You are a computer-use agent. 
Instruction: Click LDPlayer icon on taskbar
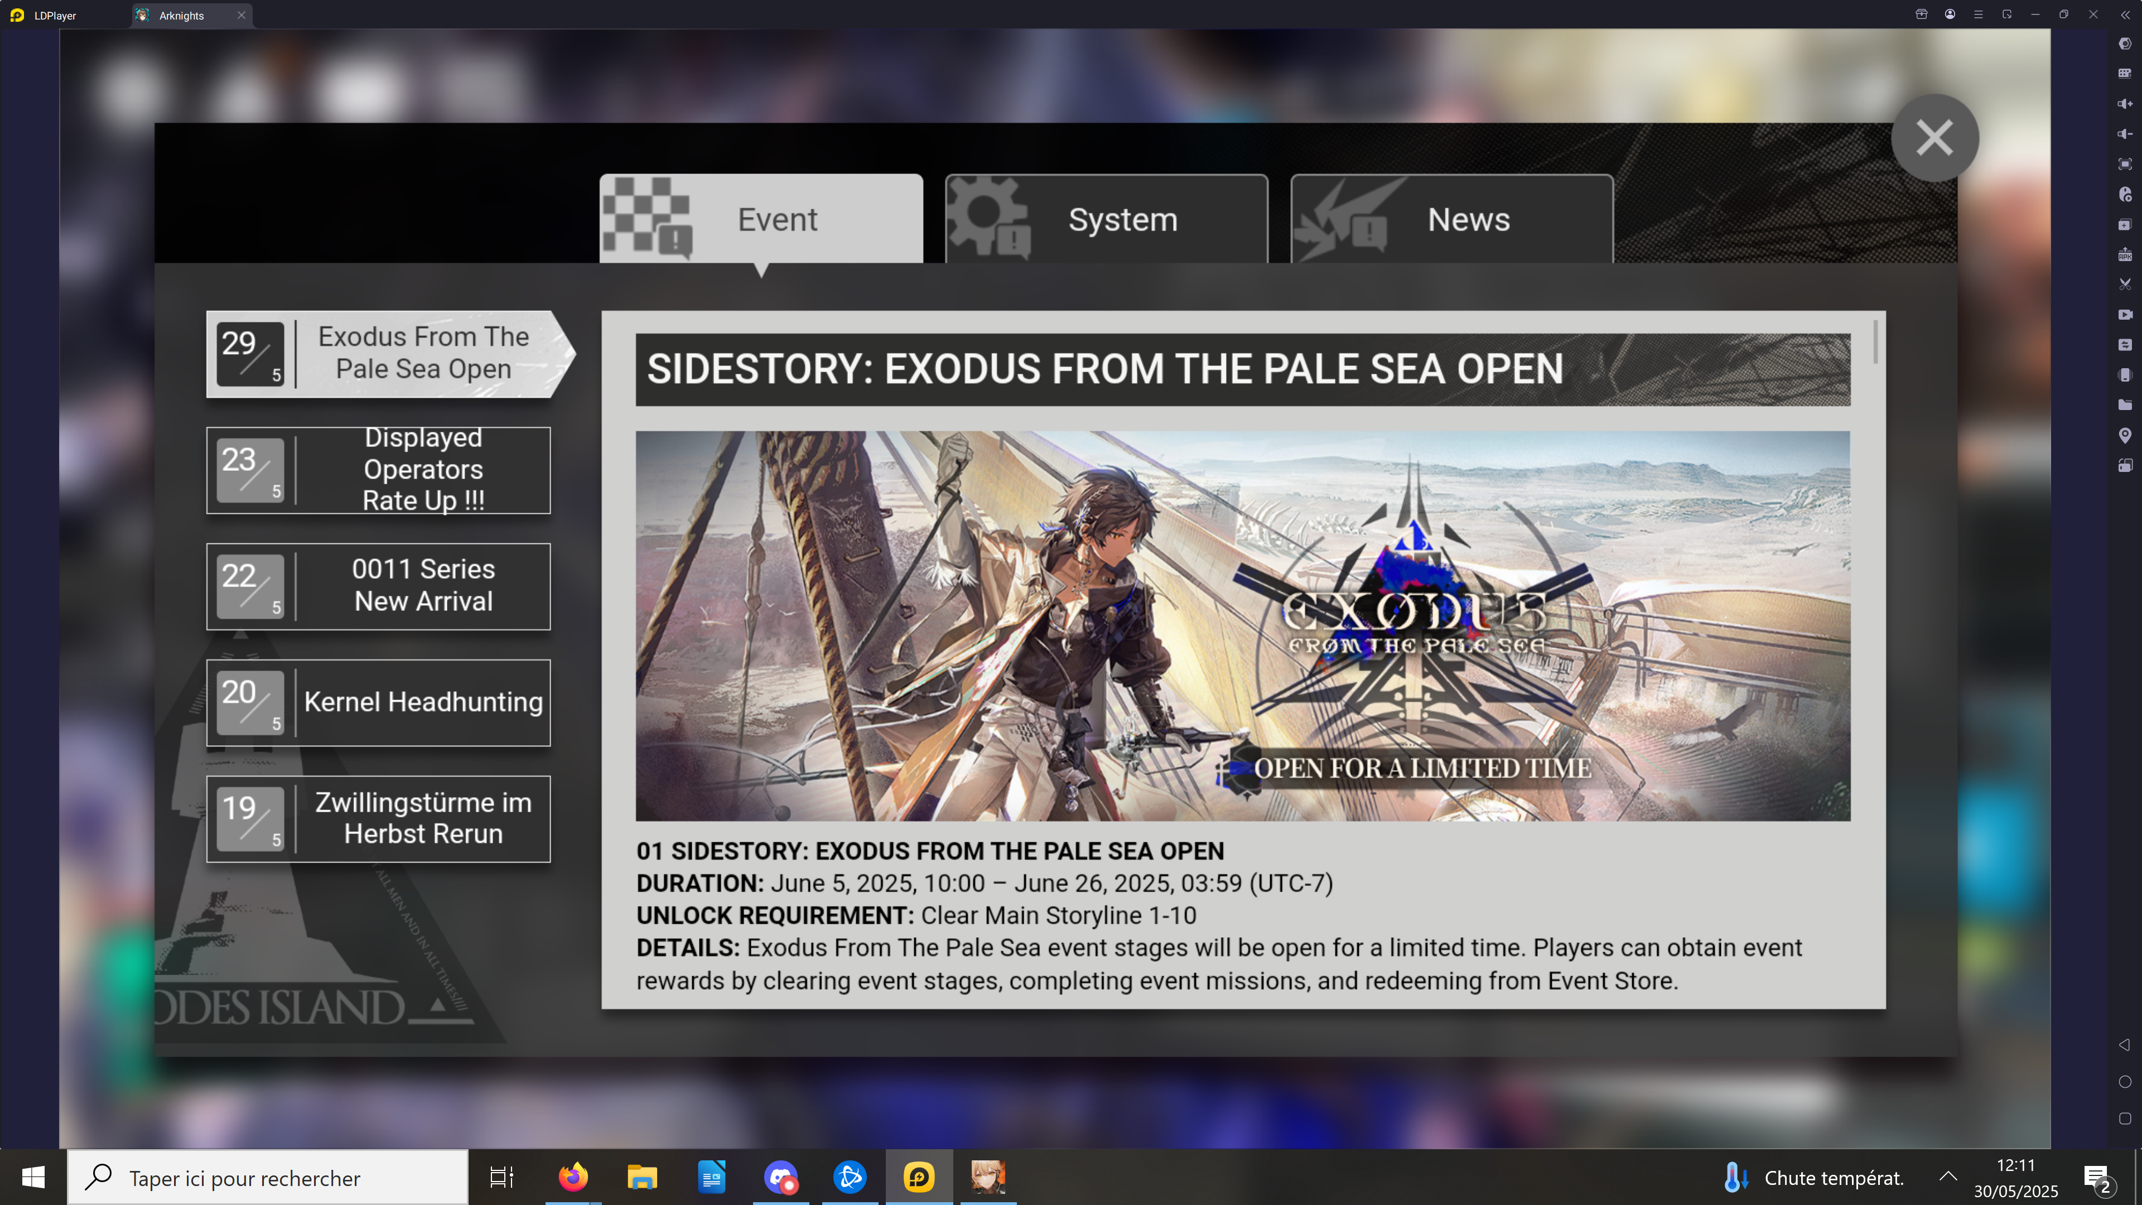(919, 1178)
